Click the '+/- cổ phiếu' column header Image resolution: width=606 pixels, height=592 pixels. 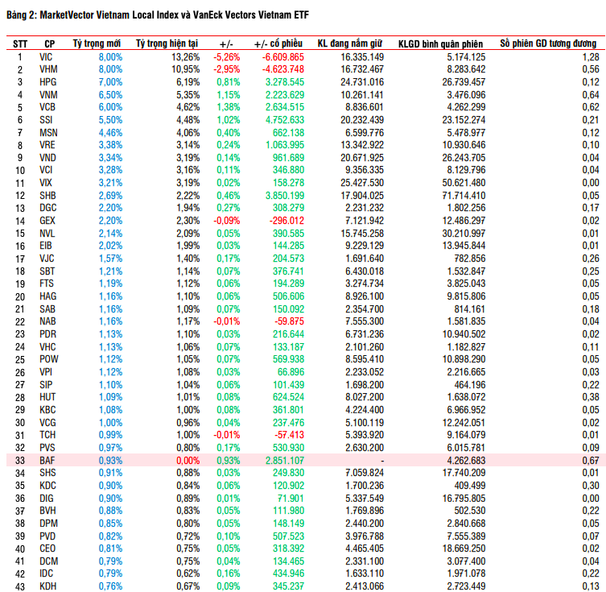pos(278,43)
